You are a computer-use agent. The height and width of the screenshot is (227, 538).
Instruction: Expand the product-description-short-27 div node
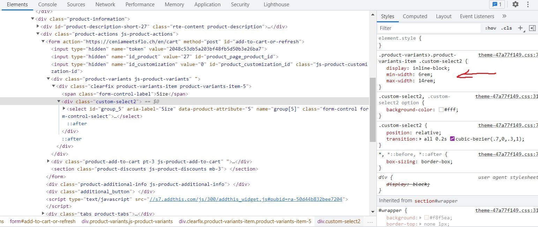pyautogui.click(x=38, y=27)
